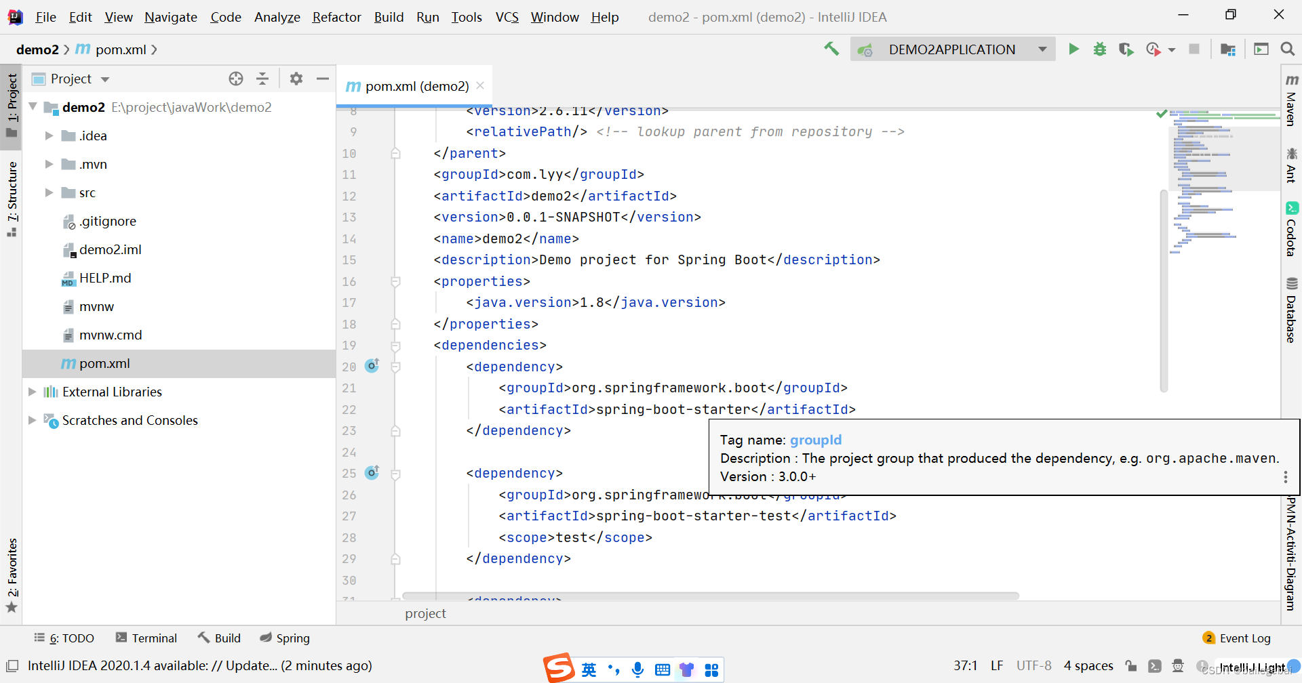
Task: Toggle the 1: Project side tab
Action: [12, 106]
